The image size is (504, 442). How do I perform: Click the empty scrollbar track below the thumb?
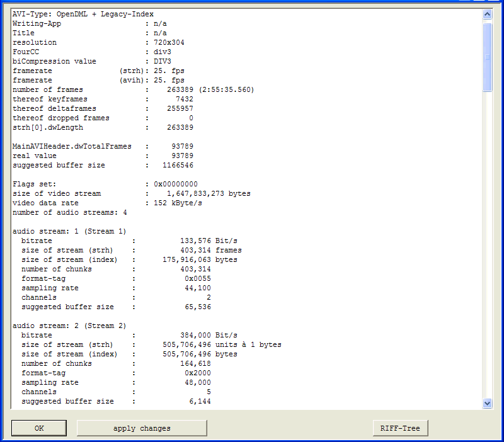click(486, 252)
